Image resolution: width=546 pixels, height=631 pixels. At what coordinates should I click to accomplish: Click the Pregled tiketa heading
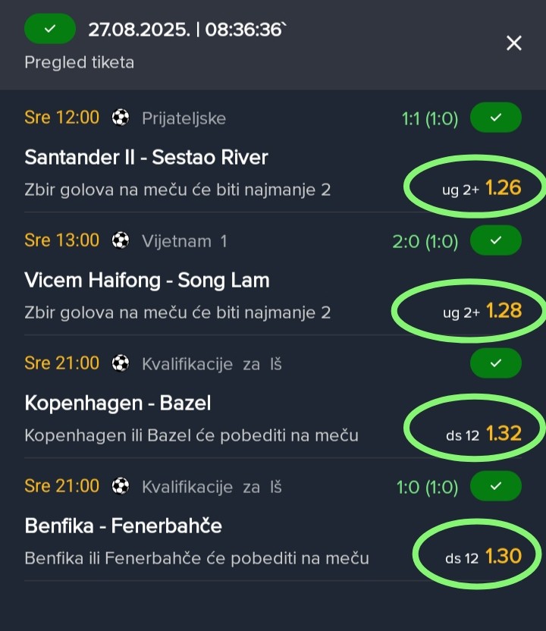point(80,63)
